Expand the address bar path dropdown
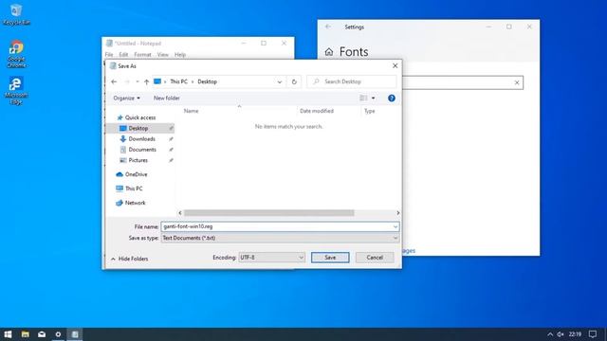The width and height of the screenshot is (607, 341). coord(280,82)
